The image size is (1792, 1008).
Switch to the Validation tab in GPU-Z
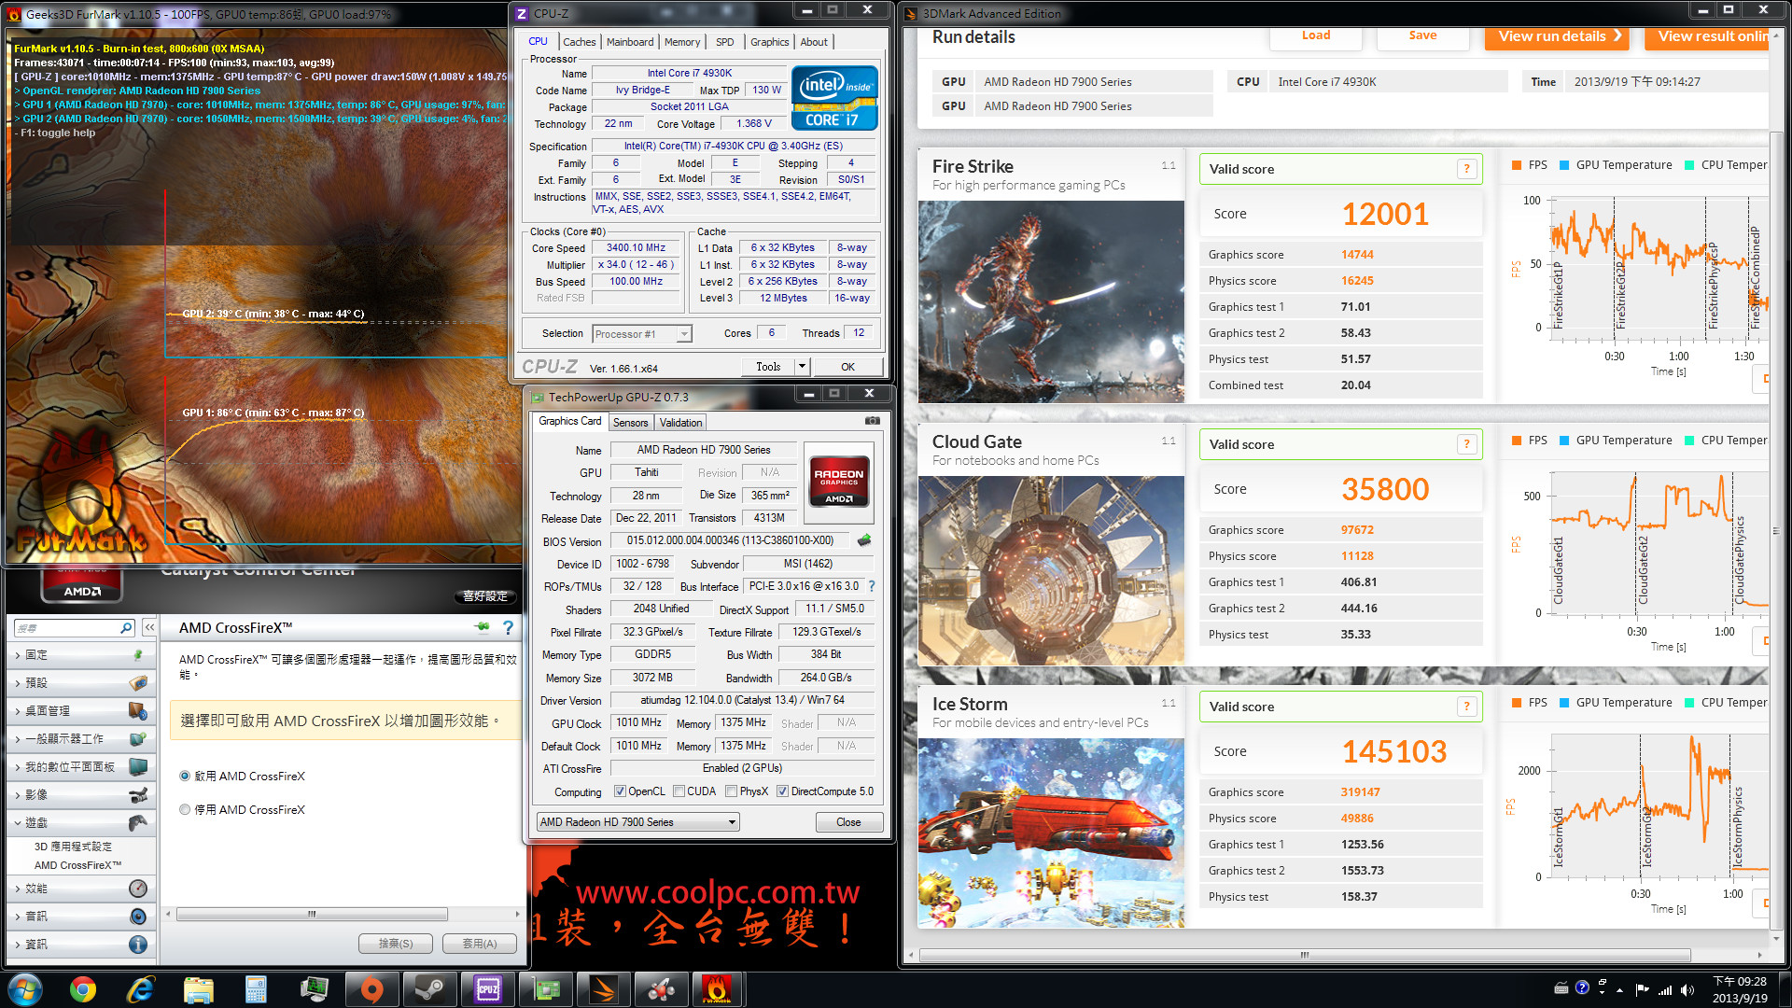point(680,423)
